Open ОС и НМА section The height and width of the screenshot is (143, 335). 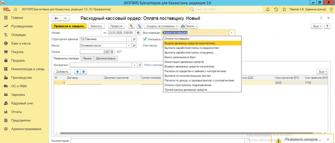click(x=18, y=86)
